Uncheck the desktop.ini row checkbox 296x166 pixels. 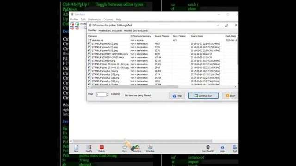(90, 40)
